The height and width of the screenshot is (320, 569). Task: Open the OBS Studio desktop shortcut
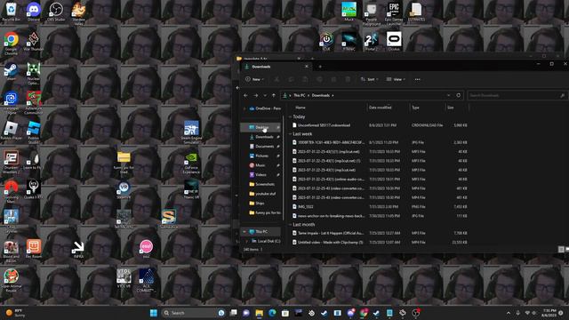(56, 12)
